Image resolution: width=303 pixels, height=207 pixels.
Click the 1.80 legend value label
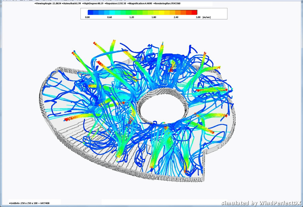pos(154,17)
